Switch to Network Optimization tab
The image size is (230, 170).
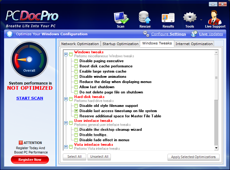80,44
